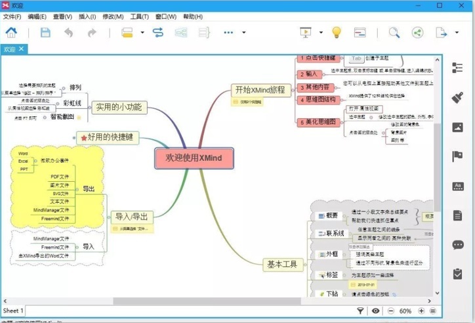Image resolution: width=475 pixels, height=323 pixels.
Task: Open the dropdown arrow beside topic icon
Action: (x=142, y=32)
